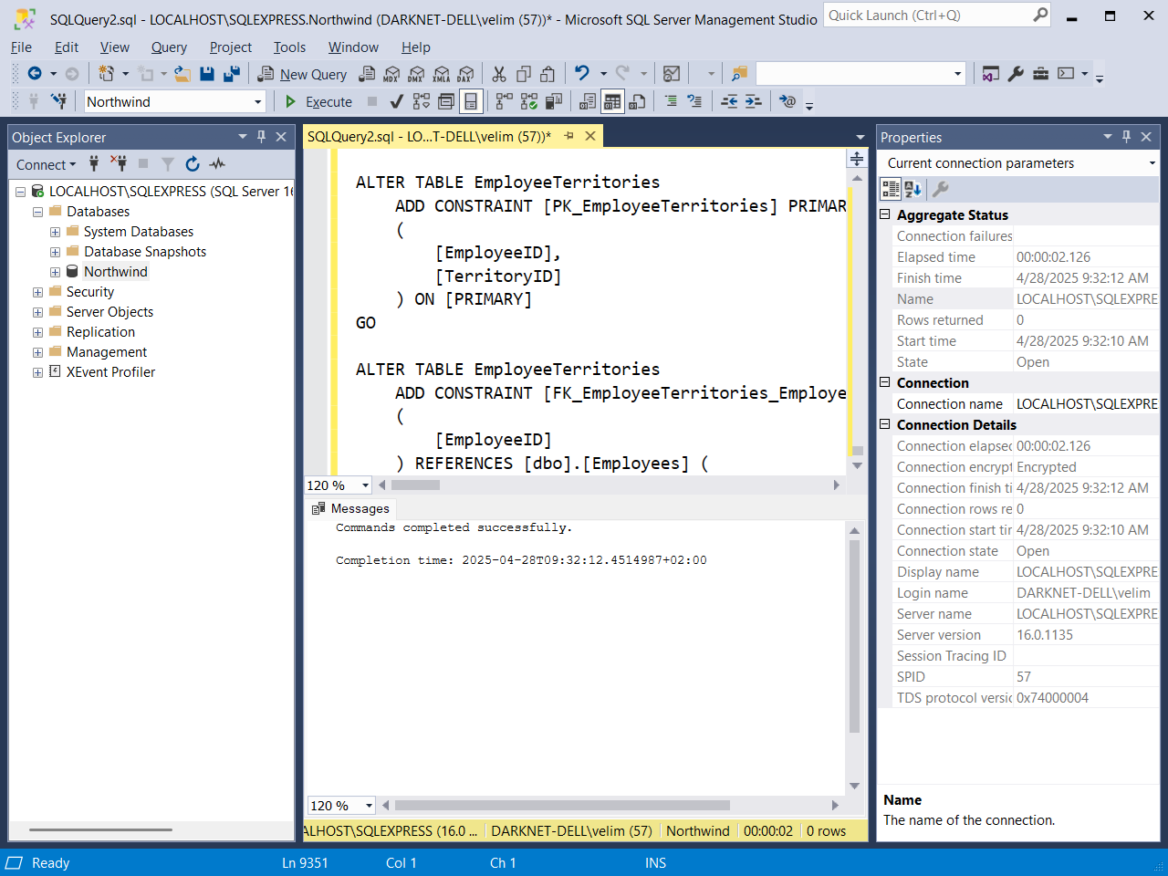Toggle the Alphabetical sort in Properties
The image size is (1168, 876).
[x=912, y=189]
